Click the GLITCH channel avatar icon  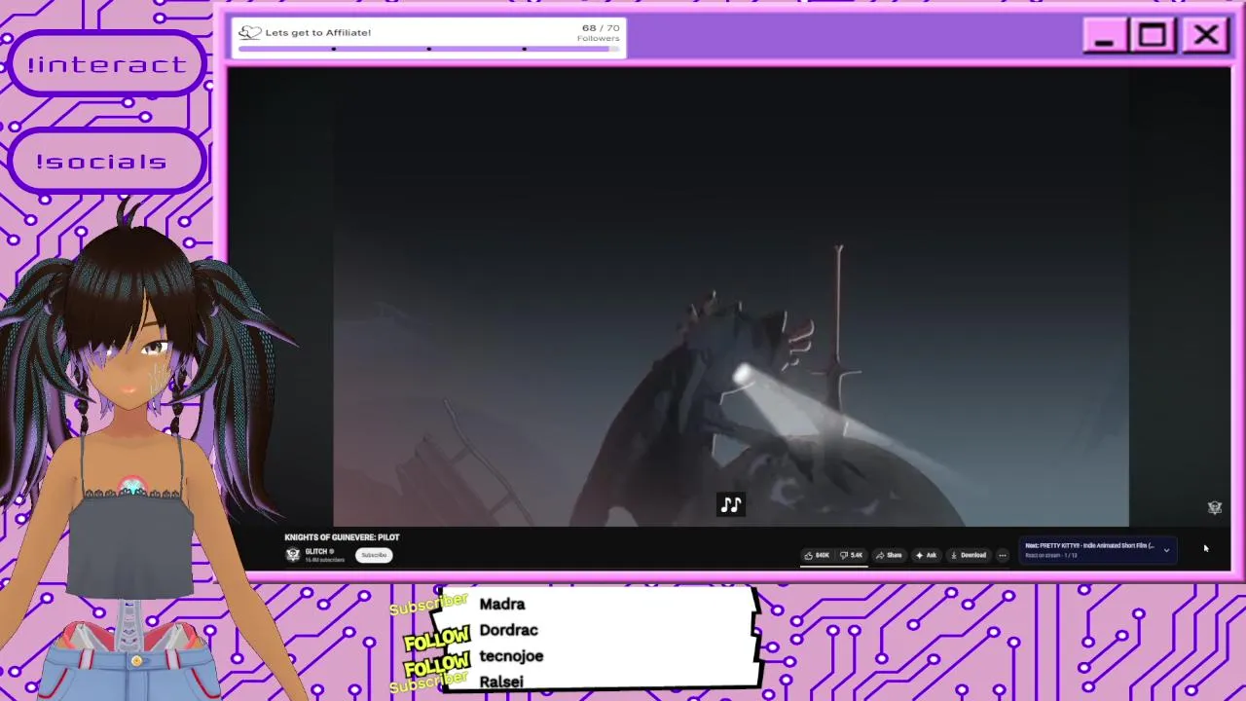click(x=293, y=555)
